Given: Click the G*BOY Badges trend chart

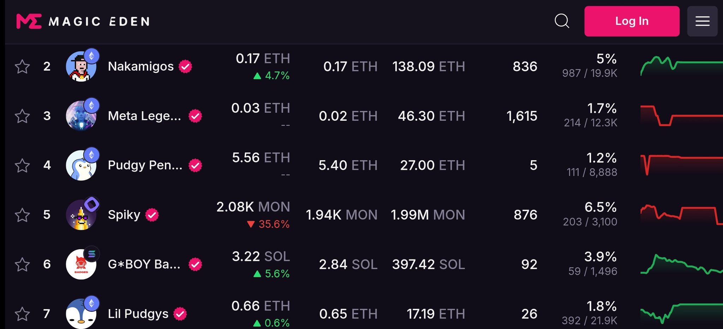Looking at the screenshot, I should pos(681,264).
